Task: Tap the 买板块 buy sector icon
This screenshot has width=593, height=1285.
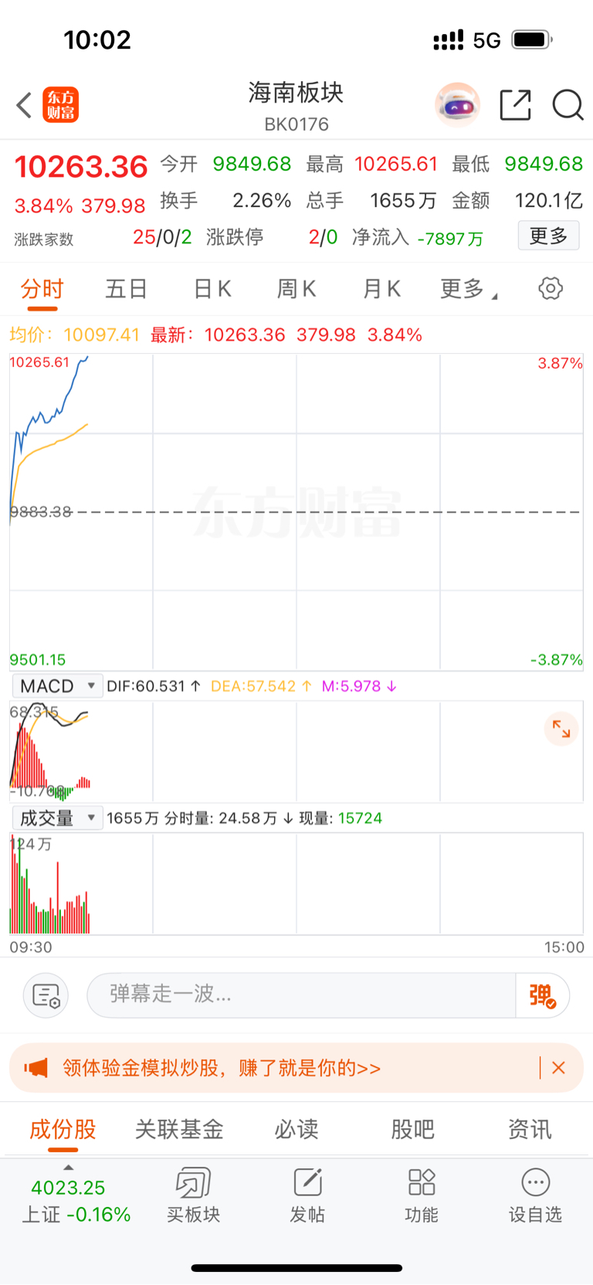Action: point(193,1195)
